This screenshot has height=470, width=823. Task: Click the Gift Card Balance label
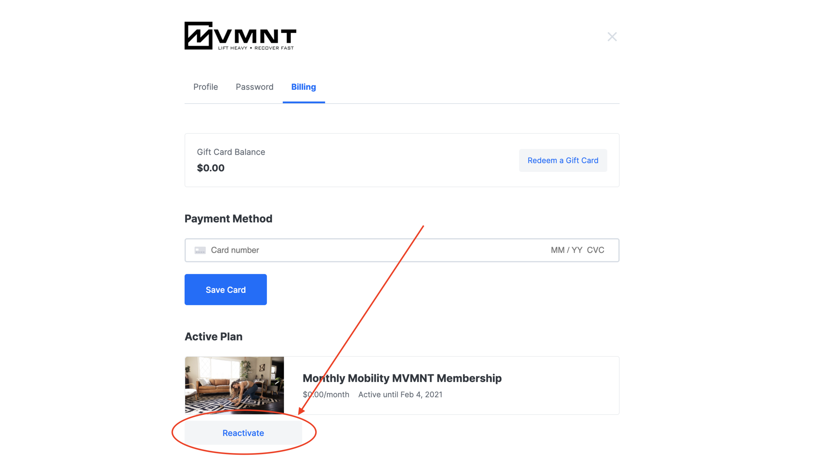tap(231, 152)
